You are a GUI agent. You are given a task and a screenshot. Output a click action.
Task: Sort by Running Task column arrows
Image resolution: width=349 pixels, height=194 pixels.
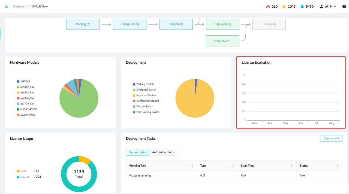click(192, 166)
